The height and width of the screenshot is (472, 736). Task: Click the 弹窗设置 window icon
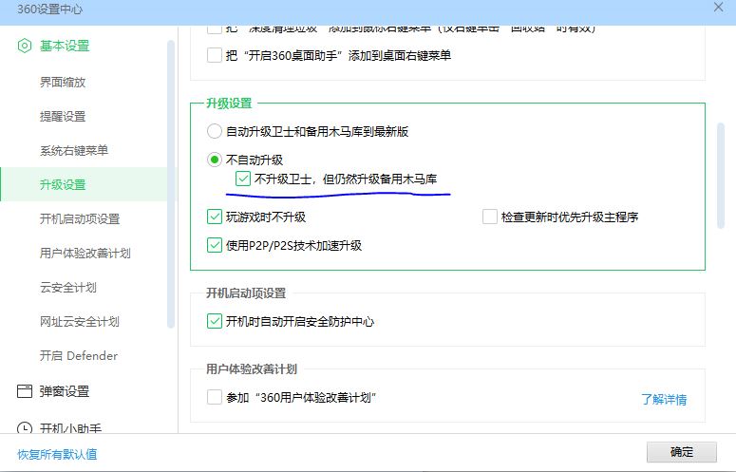(25, 391)
